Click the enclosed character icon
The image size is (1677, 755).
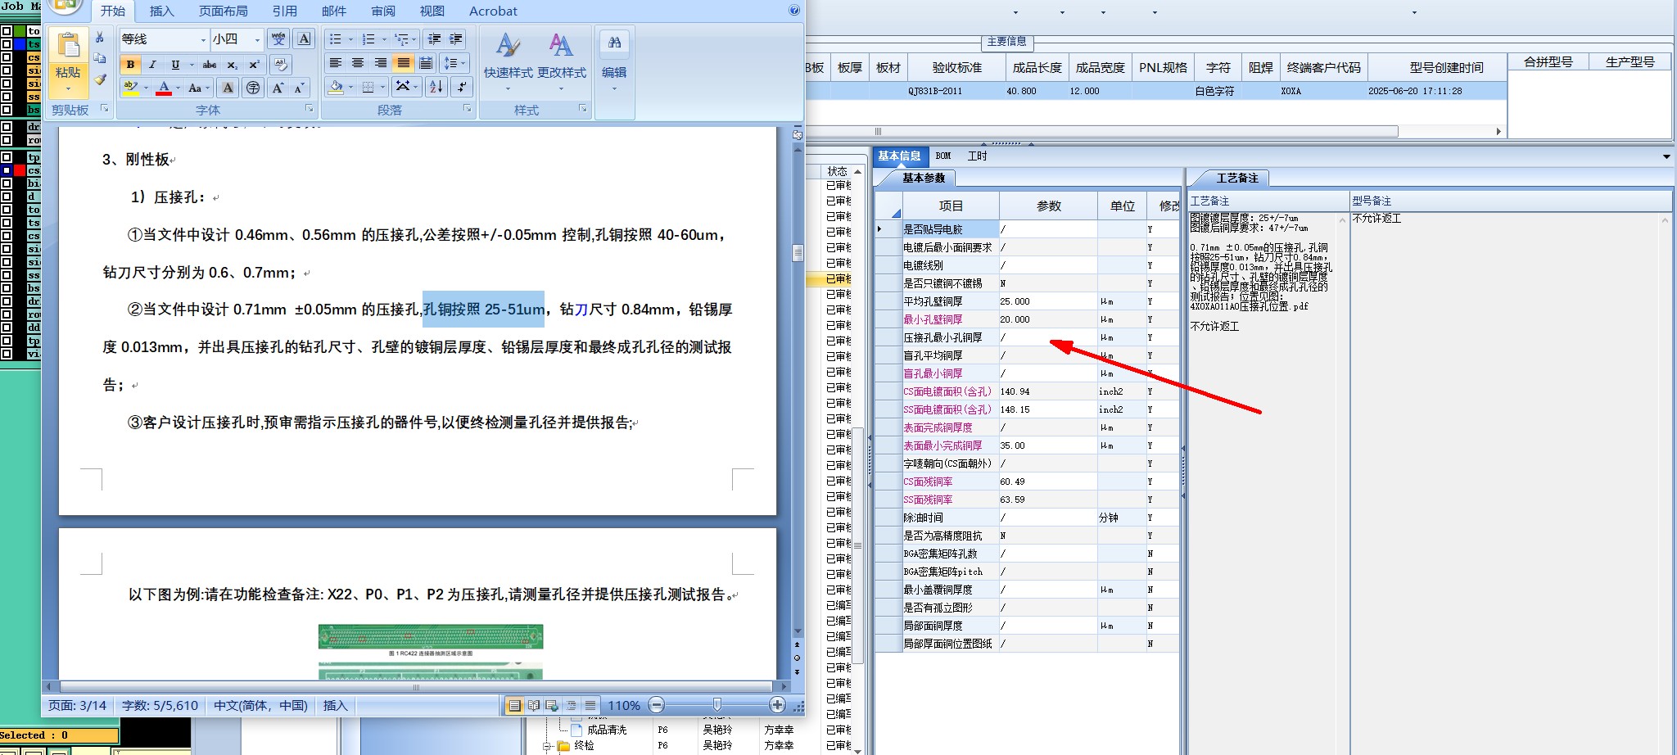pyautogui.click(x=253, y=88)
